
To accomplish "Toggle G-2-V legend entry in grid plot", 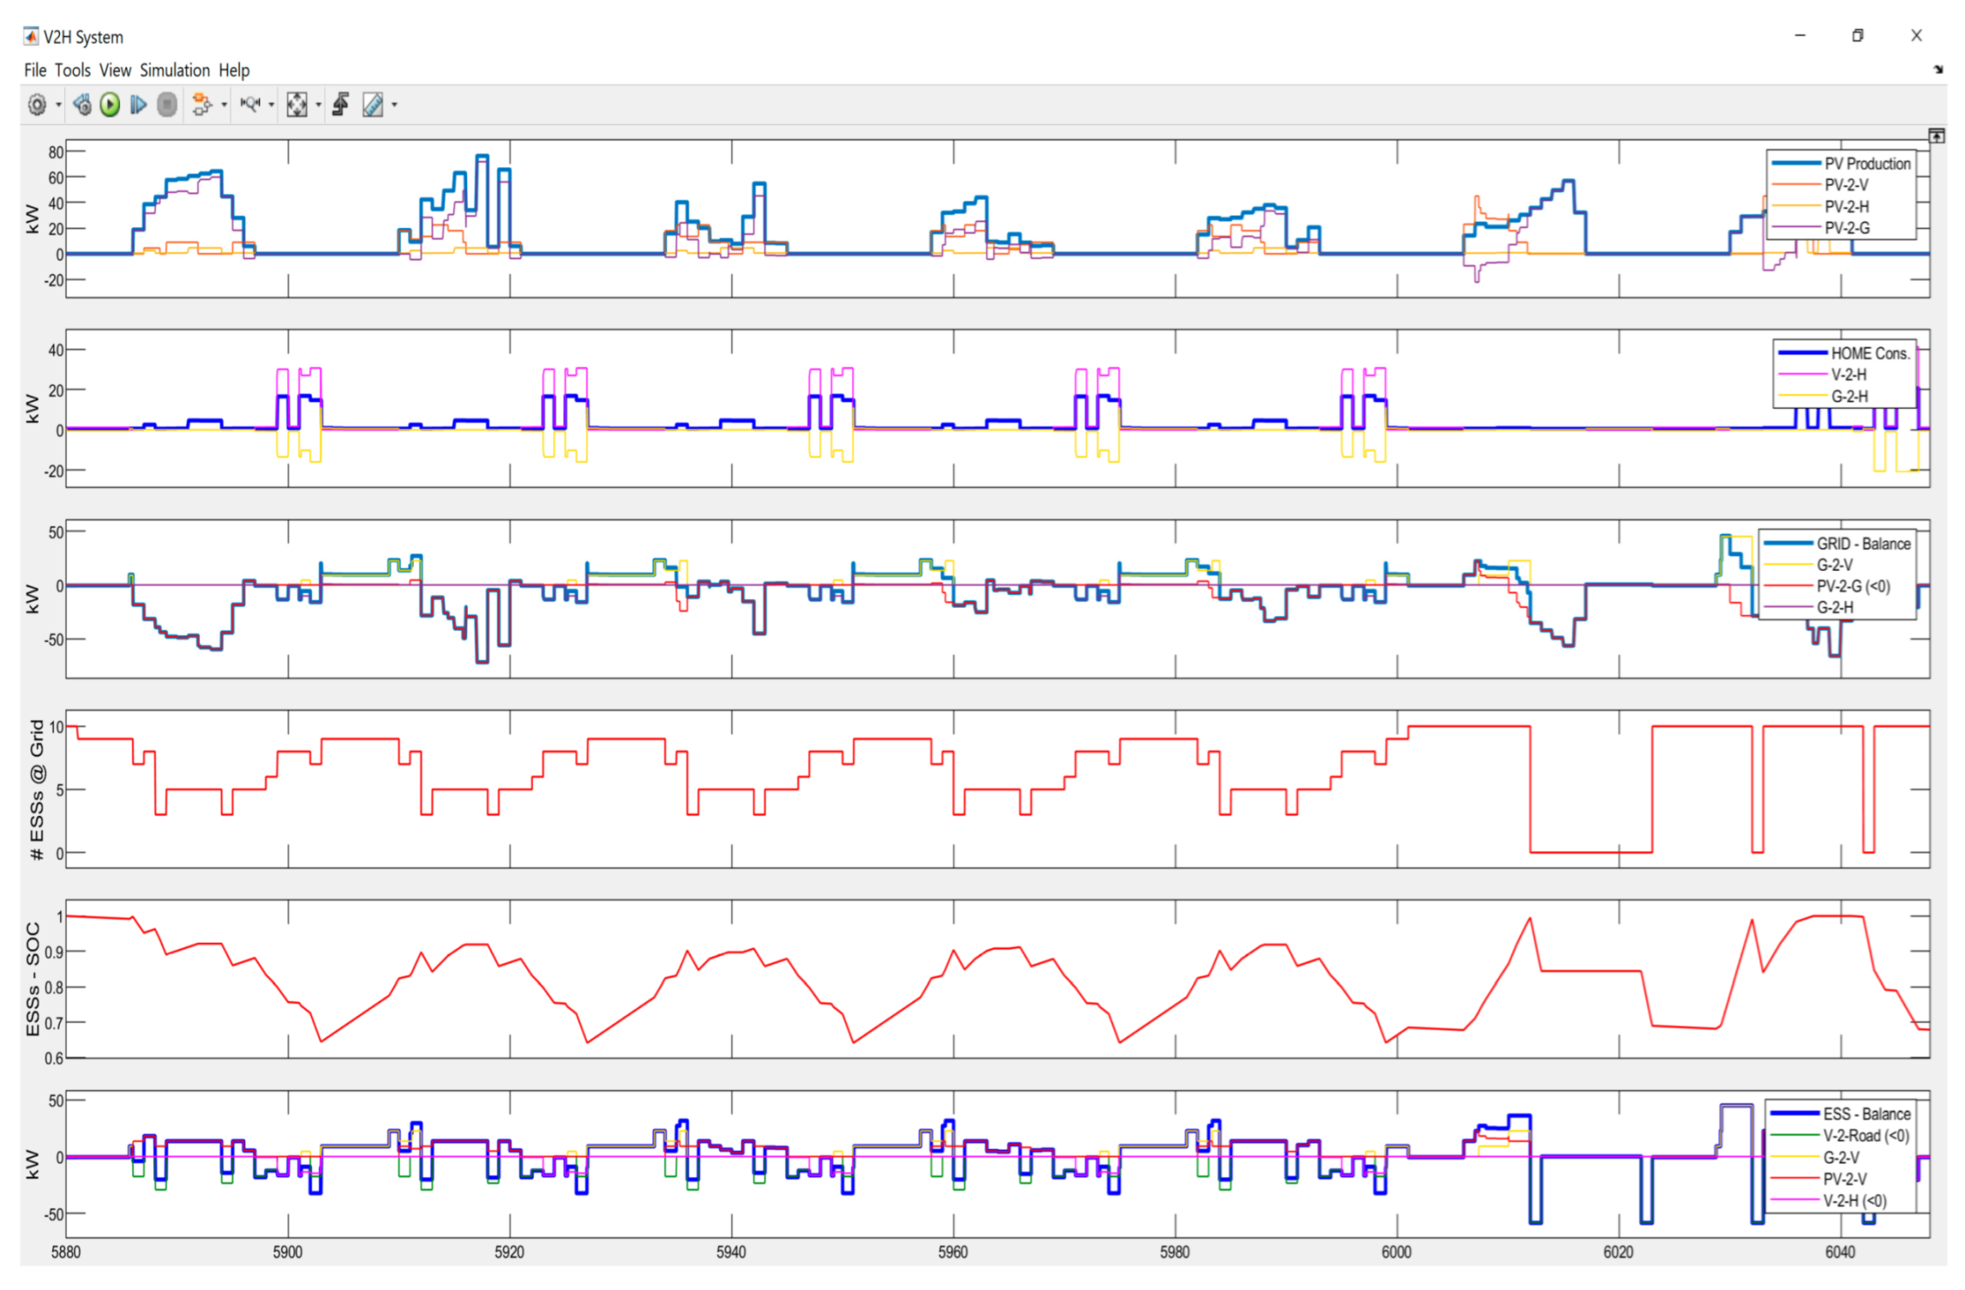I will click(1834, 566).
